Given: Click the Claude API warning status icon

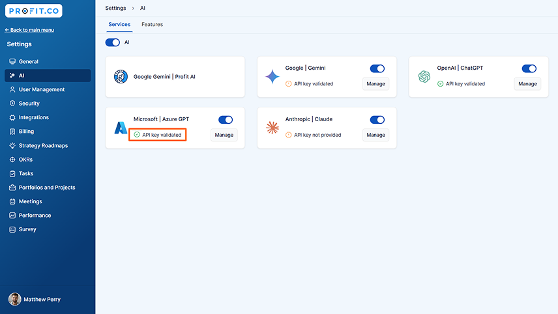Looking at the screenshot, I should pos(289,135).
